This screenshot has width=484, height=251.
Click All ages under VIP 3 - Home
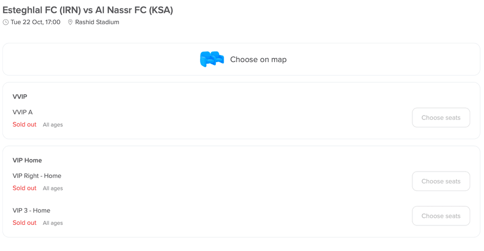[x=53, y=223]
